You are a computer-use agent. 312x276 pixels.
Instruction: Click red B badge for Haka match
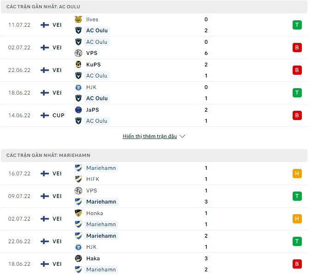297,264
